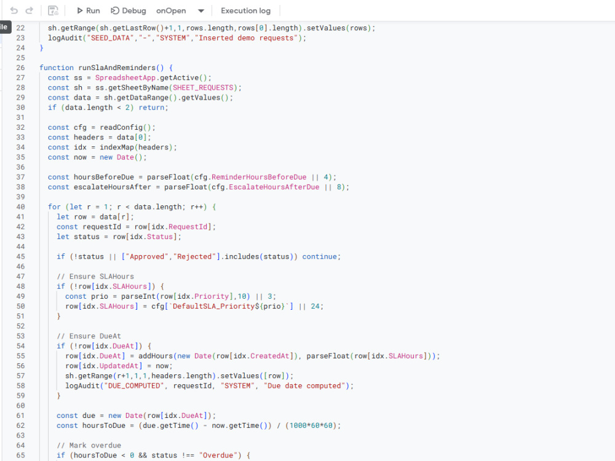The image size is (615, 461).
Task: Click the Files tooltip label
Action: coord(5,26)
